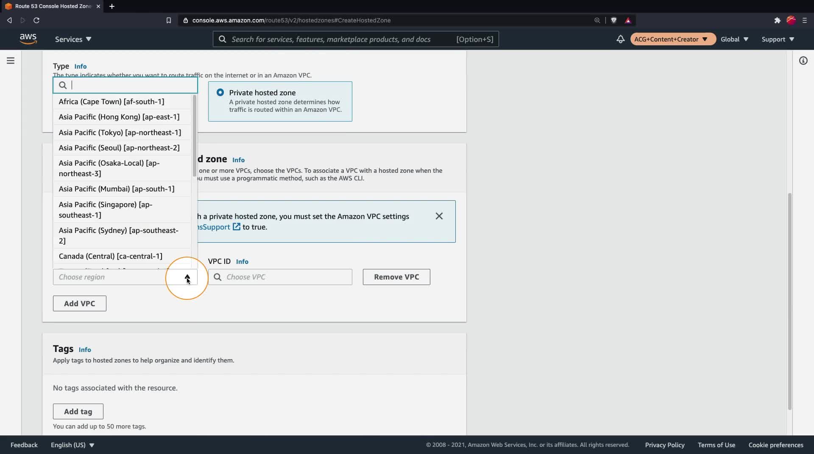Viewport: 814px width, 454px height.
Task: Focus the region filter search field
Action: pos(125,85)
